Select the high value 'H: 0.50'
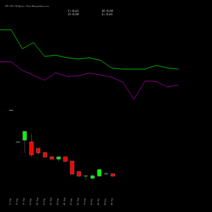 pyautogui.click(x=107, y=11)
